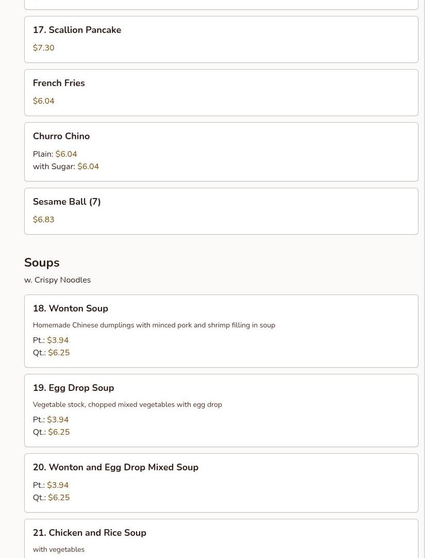
Task: Open the 19. Egg Drop Soup item
Action: pyautogui.click(x=73, y=388)
